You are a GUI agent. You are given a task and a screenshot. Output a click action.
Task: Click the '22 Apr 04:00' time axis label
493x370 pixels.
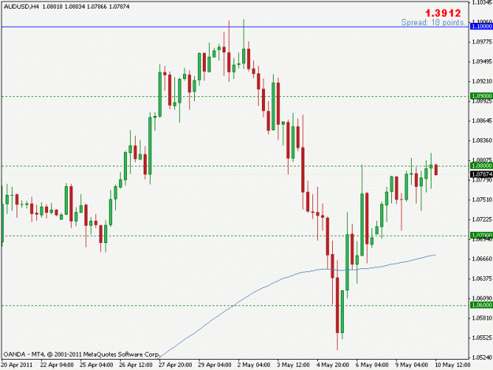click(x=58, y=364)
